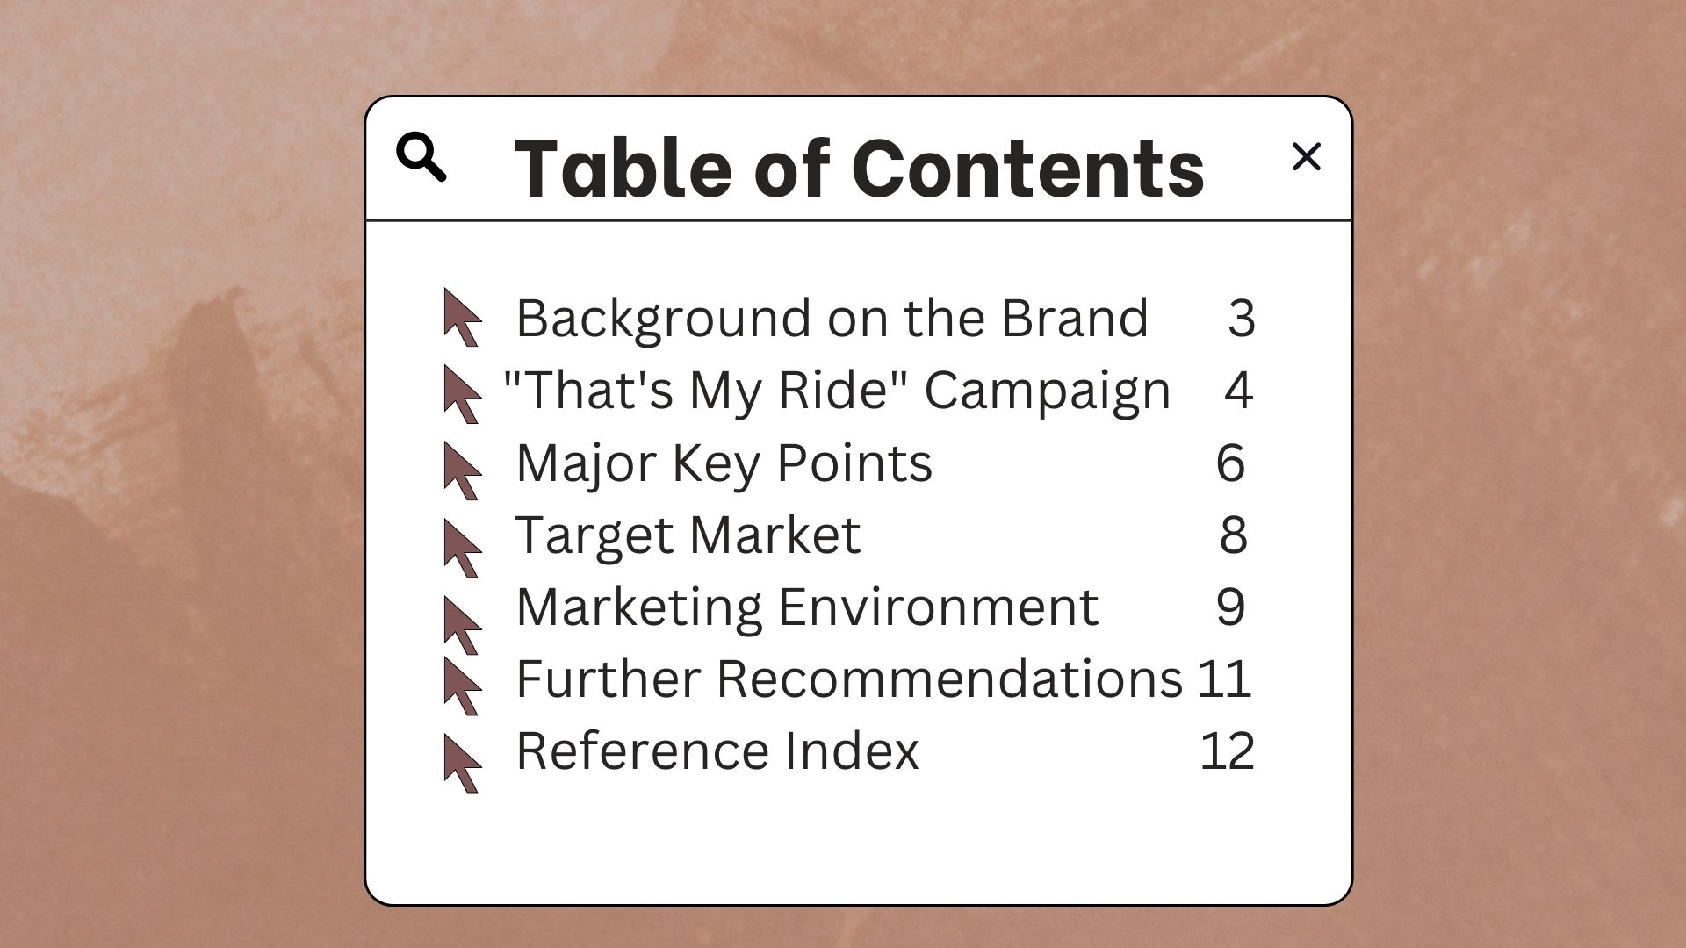Image resolution: width=1686 pixels, height=948 pixels.
Task: Click page number 12 for Reference Index
Action: pyautogui.click(x=1227, y=751)
